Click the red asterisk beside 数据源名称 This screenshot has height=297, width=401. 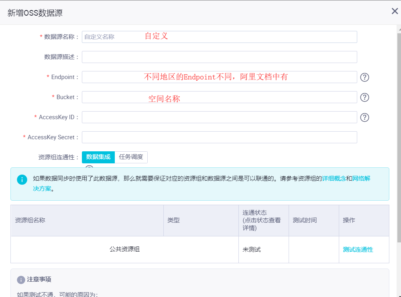41,37
